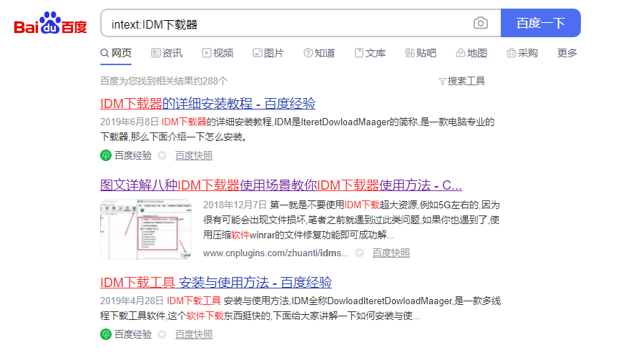Open result 图文详解八种IDM下载器使用场景
This screenshot has height=355, width=641.
click(x=281, y=185)
